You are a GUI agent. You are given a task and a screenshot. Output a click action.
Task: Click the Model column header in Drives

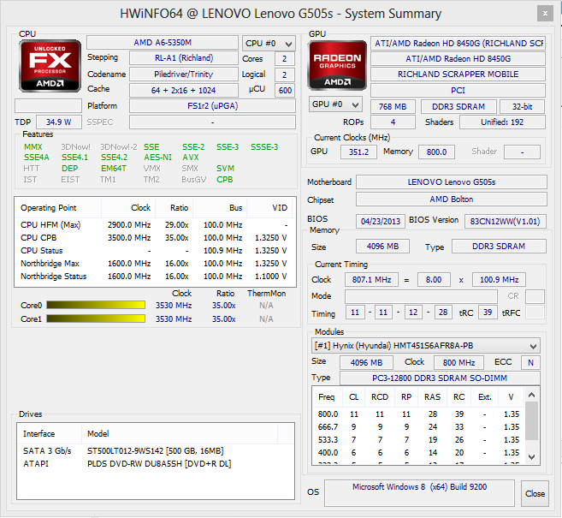[x=180, y=434]
